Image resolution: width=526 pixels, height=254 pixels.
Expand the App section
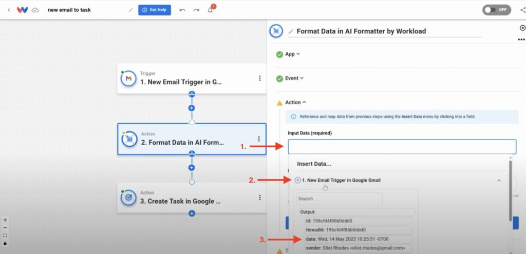click(x=292, y=54)
